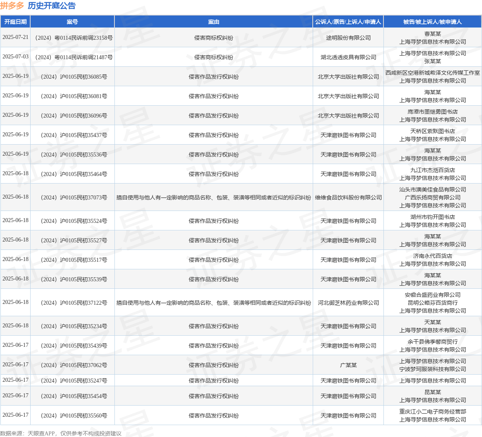Viewport: 482px width, 437px height.
Task: Click defendant 湖州市钧开图书店
Action: point(433,217)
